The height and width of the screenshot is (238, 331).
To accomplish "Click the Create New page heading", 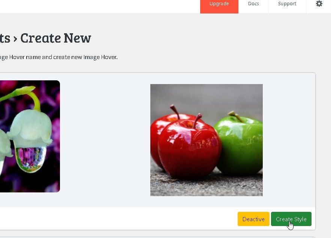I will 56,38.
